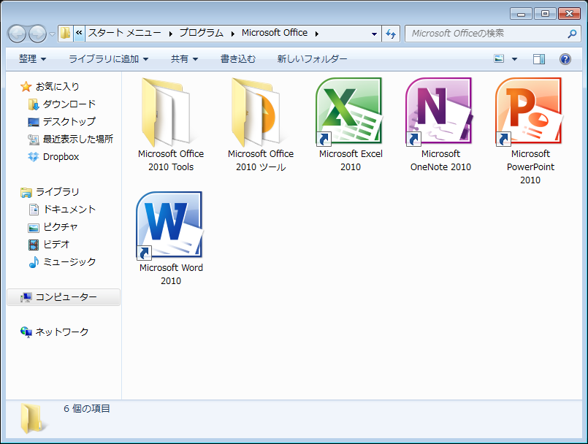Click the お気に入り heading label
Screen dimensions: 588x444
point(58,87)
